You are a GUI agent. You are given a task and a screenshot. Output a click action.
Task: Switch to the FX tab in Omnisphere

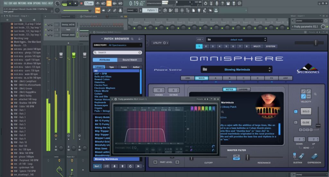pyautogui.click(x=271, y=78)
